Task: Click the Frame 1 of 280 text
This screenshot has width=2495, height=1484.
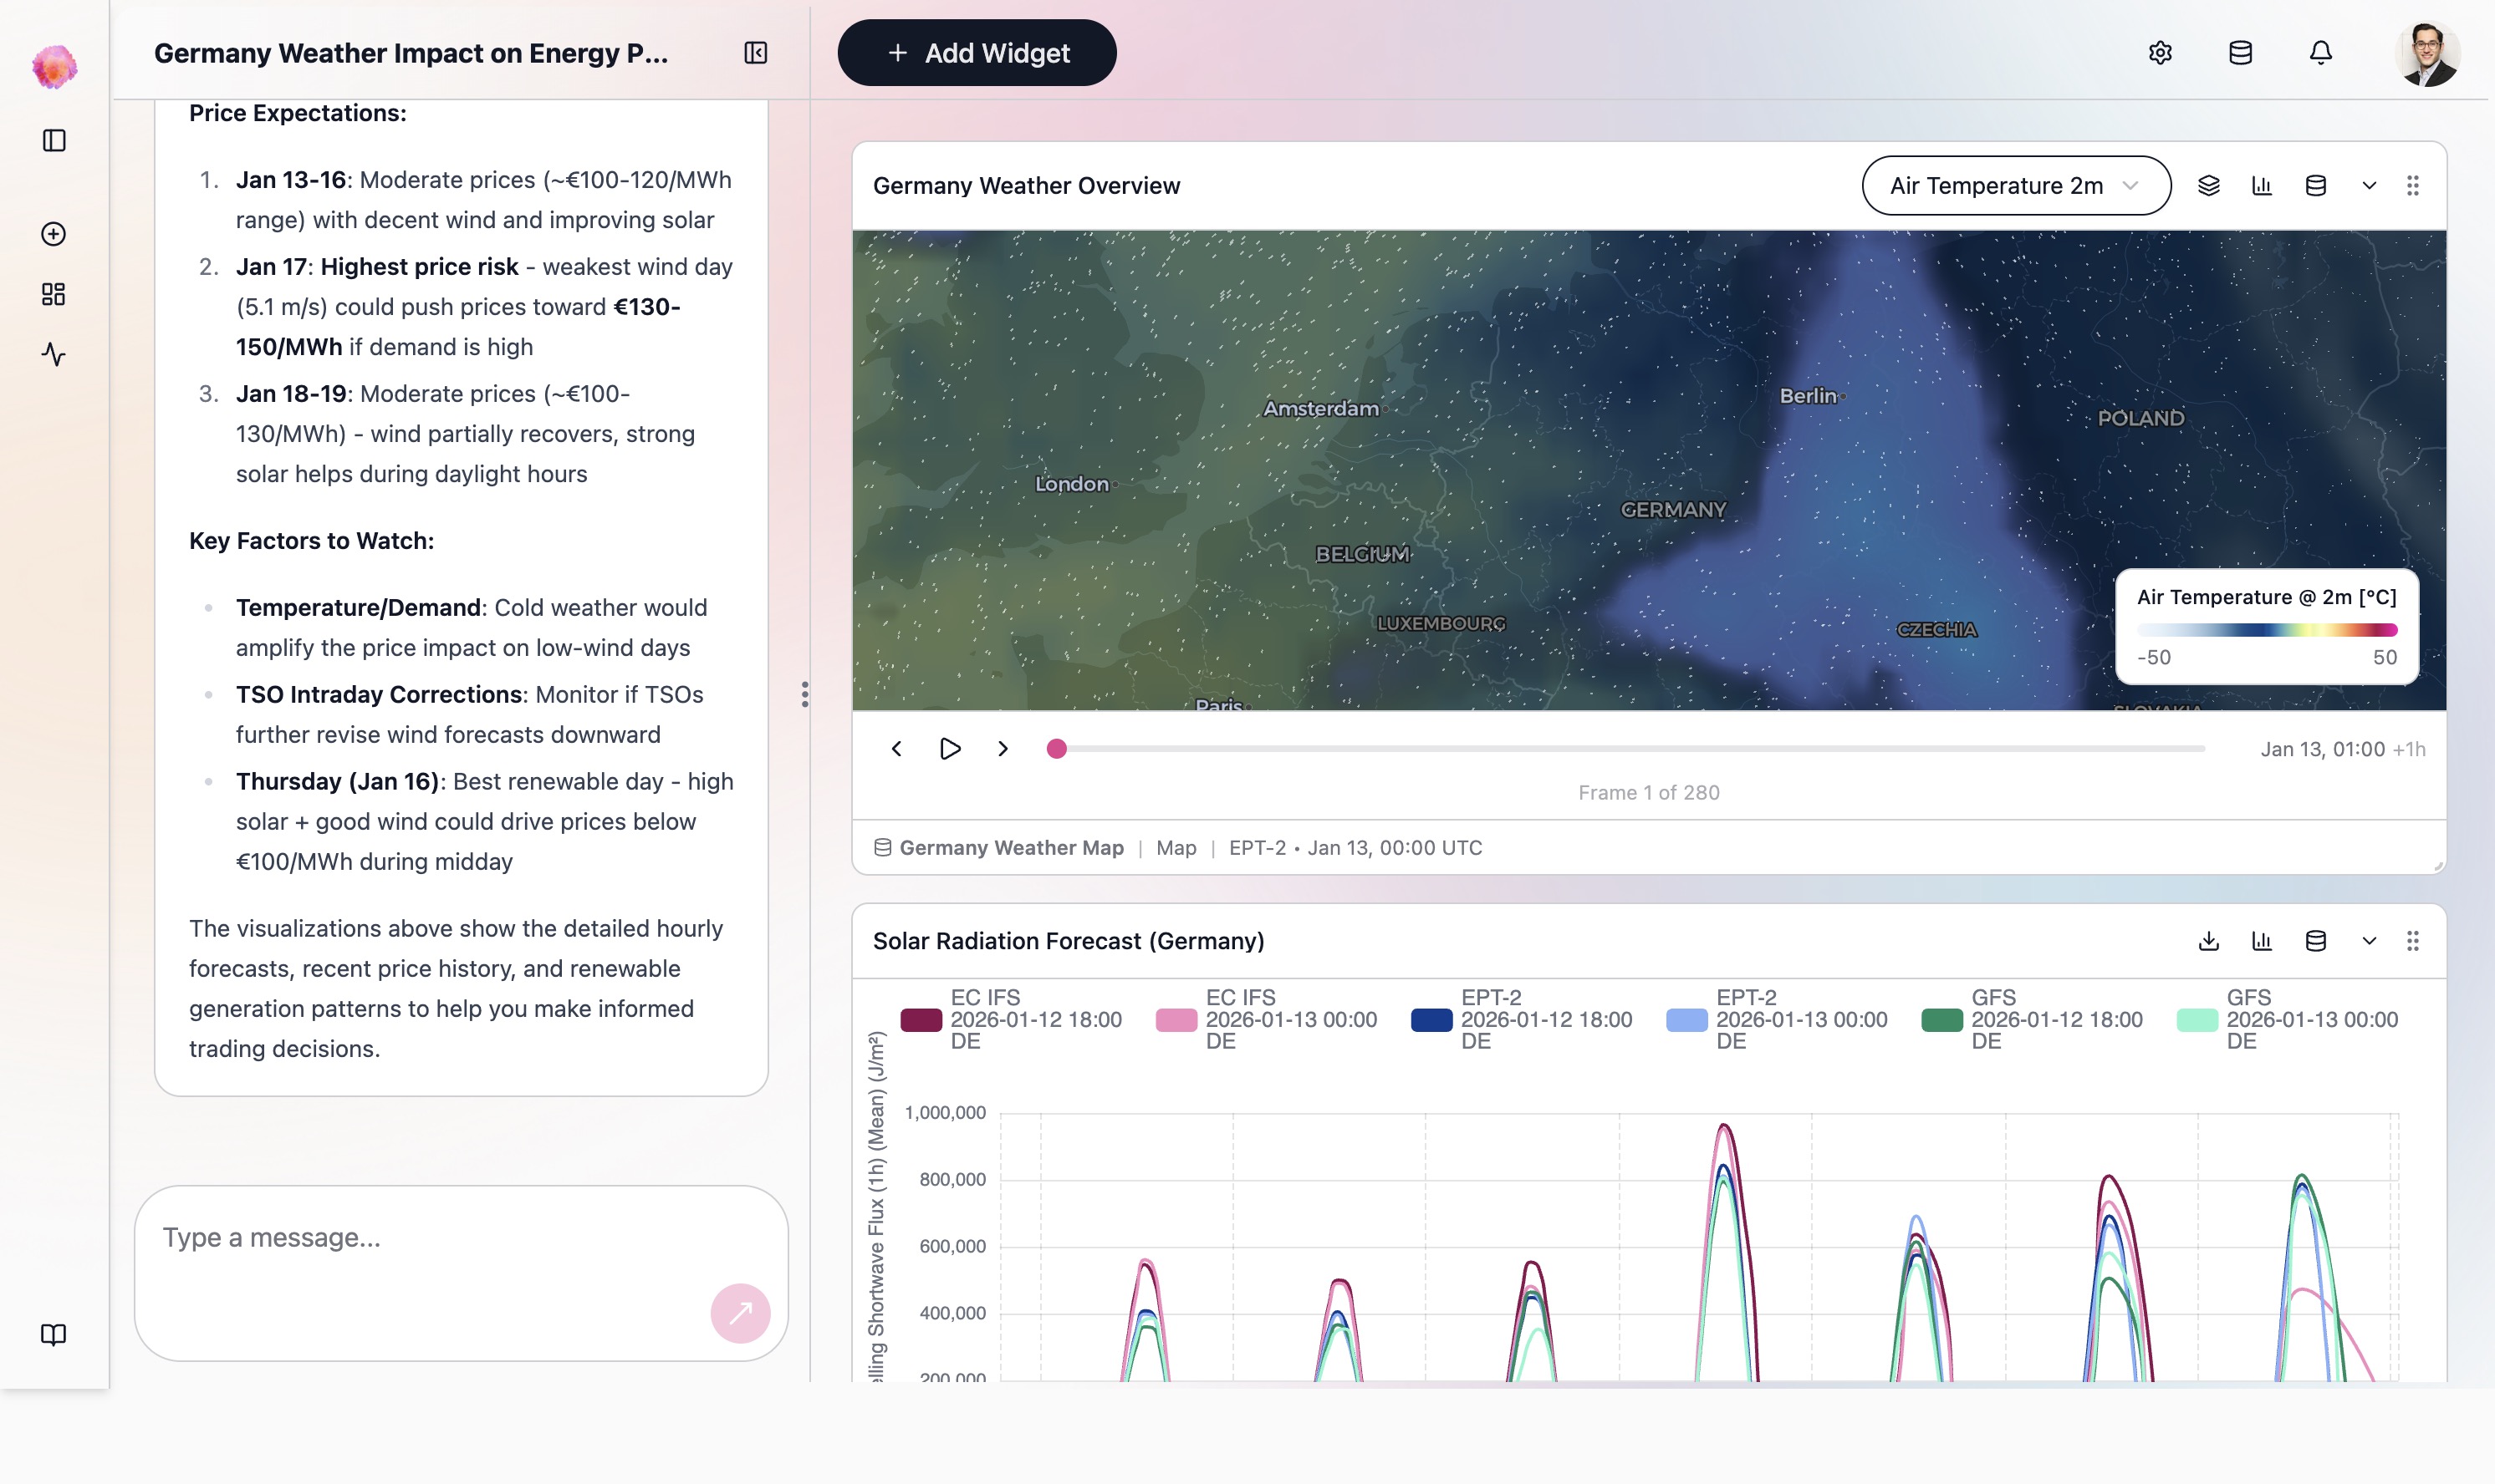Action: (x=1649, y=793)
